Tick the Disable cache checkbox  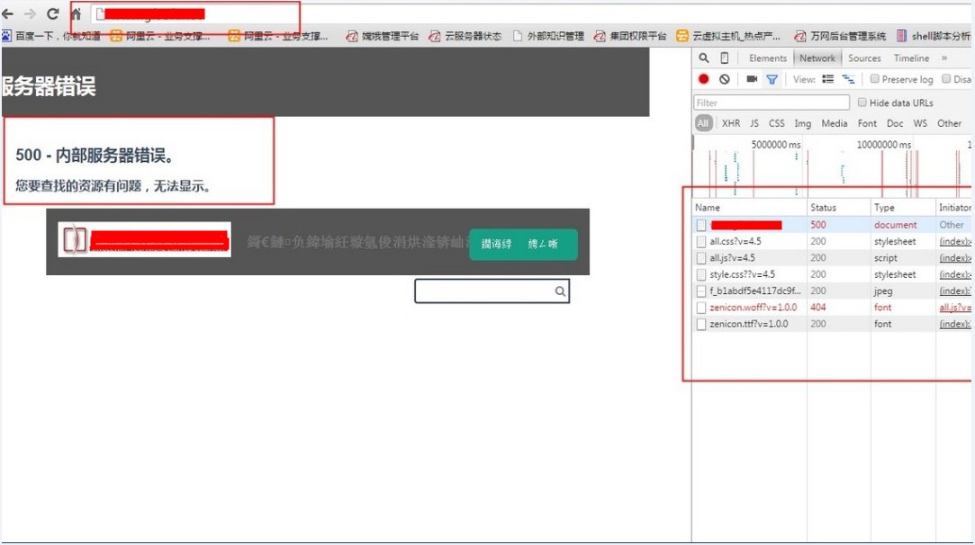point(946,79)
